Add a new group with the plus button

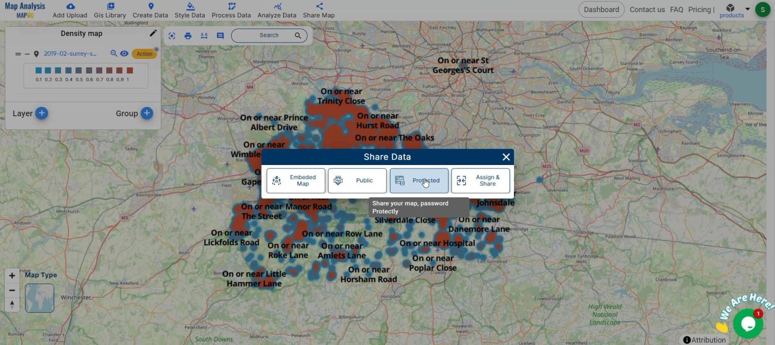point(147,113)
